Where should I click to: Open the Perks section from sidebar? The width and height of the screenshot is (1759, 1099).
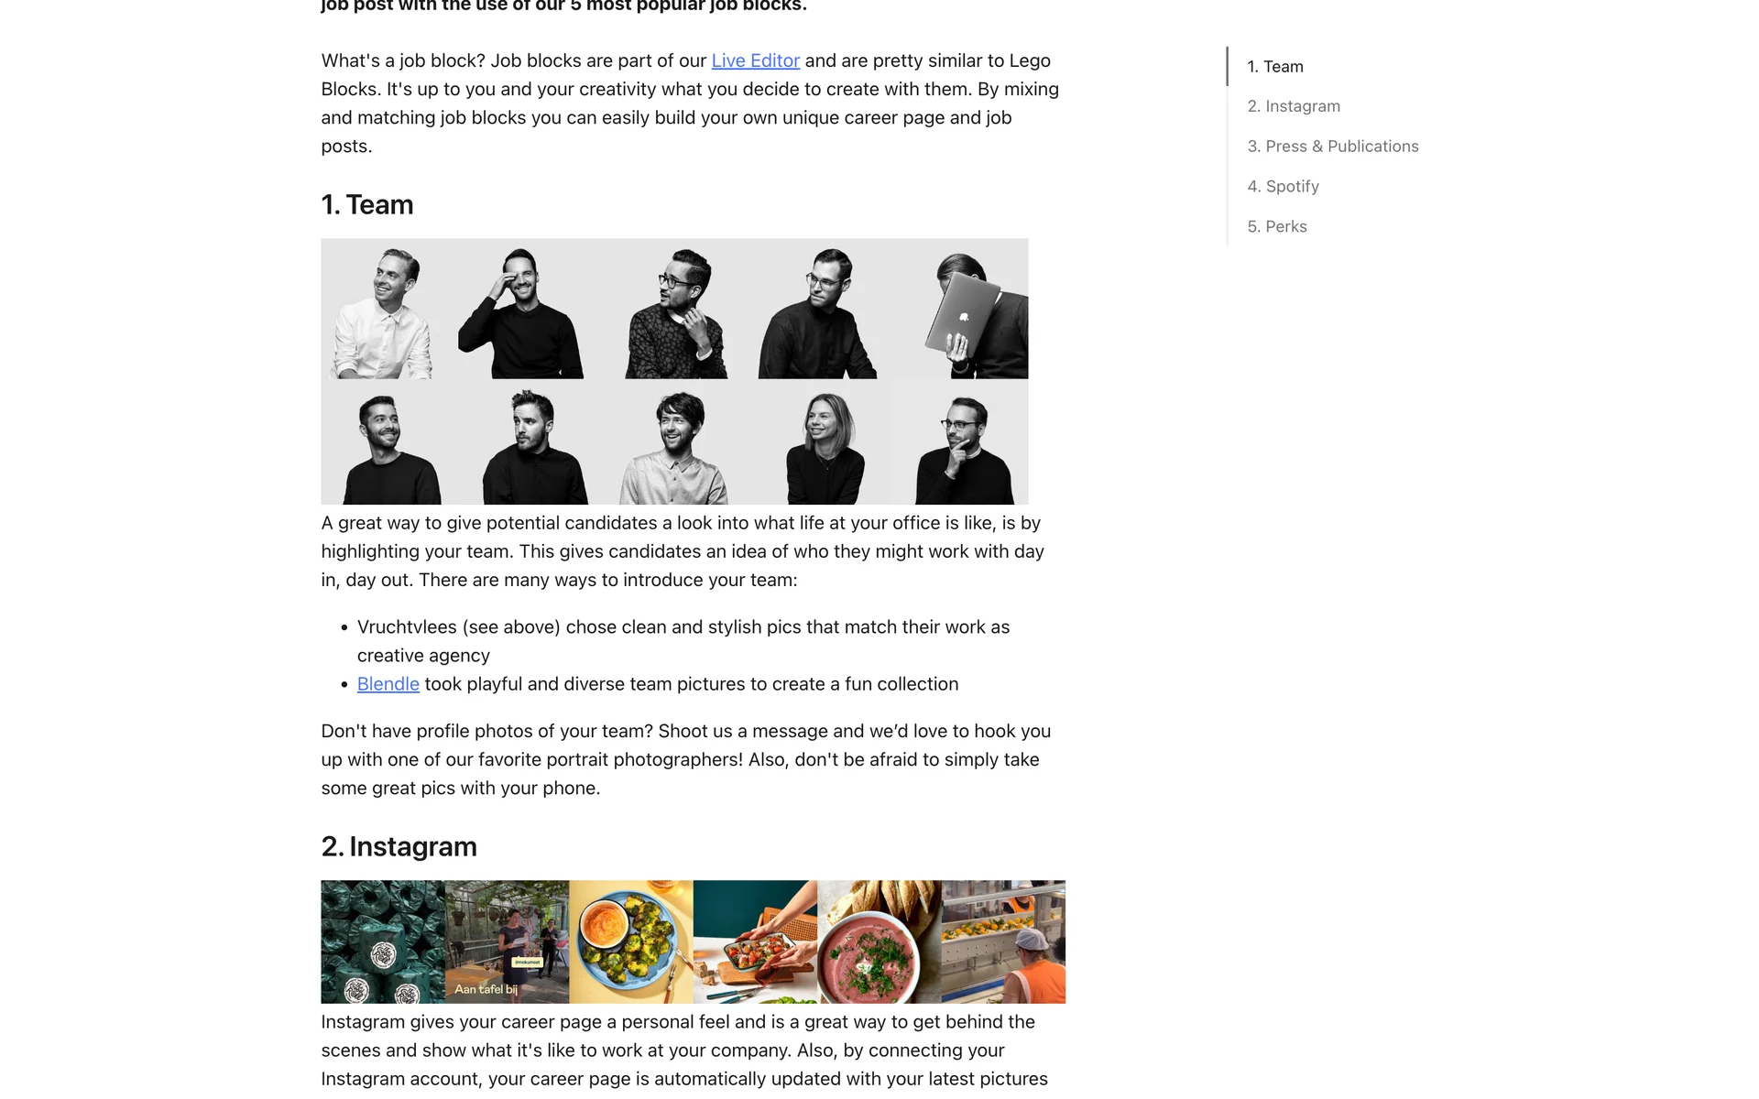point(1276,227)
